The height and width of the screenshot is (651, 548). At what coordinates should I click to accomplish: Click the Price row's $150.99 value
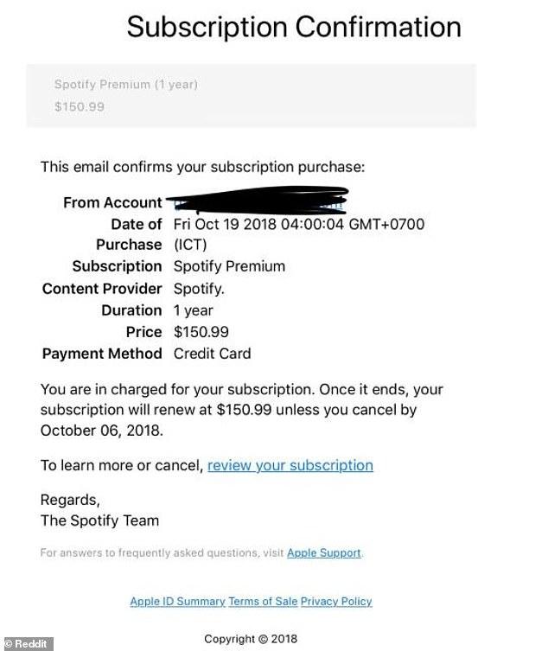click(x=201, y=332)
